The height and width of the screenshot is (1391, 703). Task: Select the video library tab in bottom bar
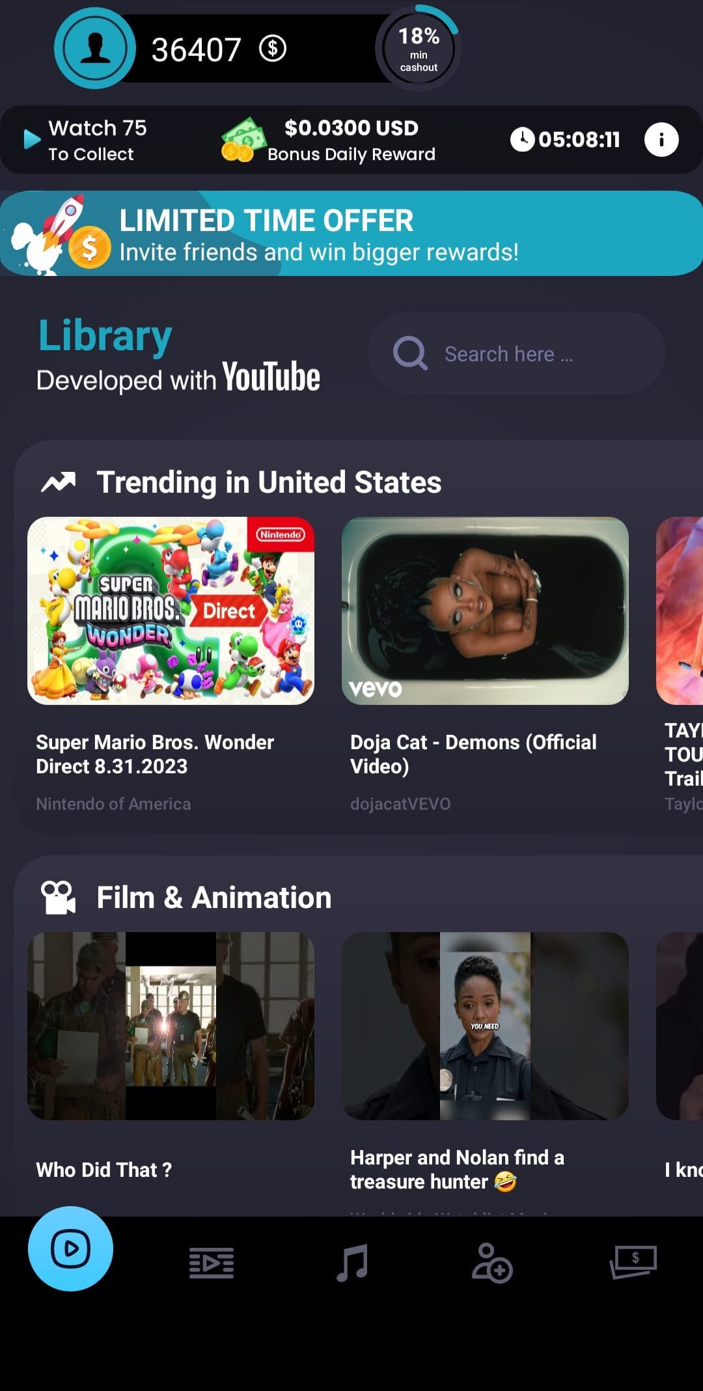70,1248
